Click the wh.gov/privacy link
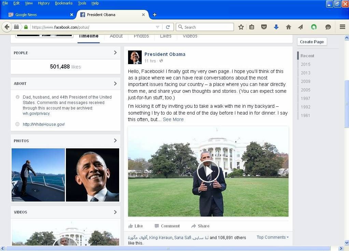The width and height of the screenshot is (349, 251). pyautogui.click(x=36, y=113)
